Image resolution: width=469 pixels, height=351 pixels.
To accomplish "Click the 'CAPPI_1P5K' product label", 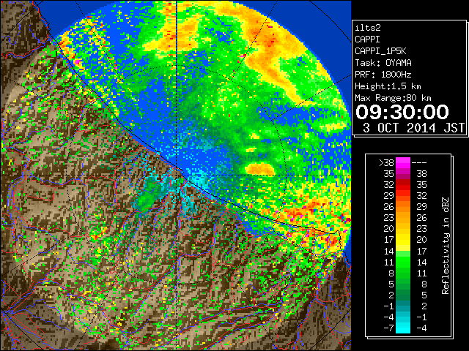I will (x=380, y=51).
